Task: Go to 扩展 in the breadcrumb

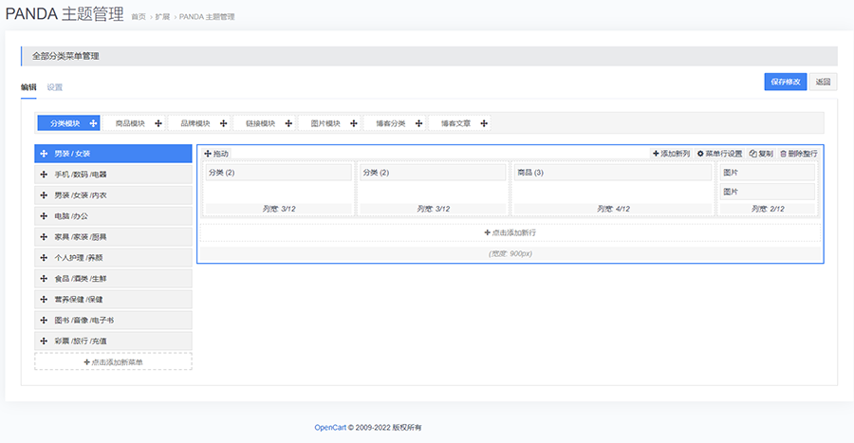Action: pyautogui.click(x=162, y=17)
